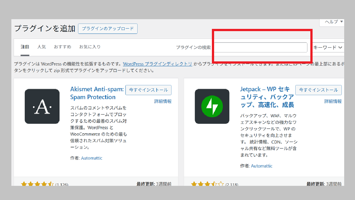The height and width of the screenshot is (200, 355).
Task: Click the Akismet Anti-spam plugin icon
Action: [x=42, y=106]
